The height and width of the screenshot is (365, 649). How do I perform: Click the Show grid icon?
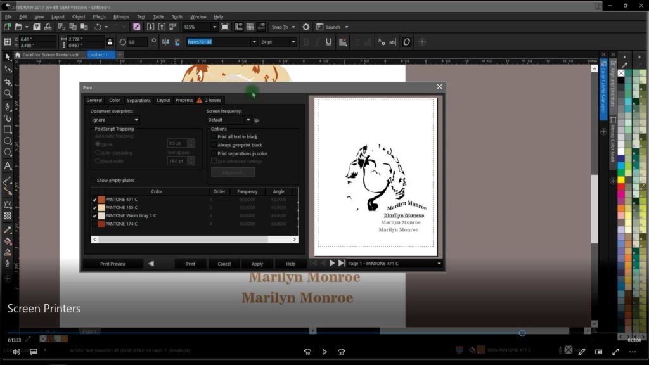click(250, 27)
